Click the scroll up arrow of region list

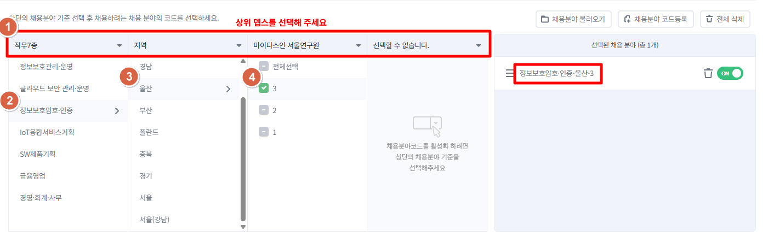click(243, 62)
